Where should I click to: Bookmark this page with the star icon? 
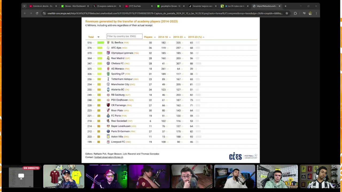coord(287,13)
